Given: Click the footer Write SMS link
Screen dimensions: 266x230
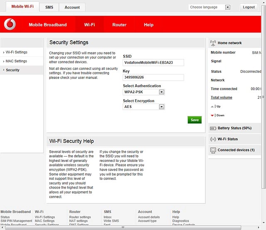Looking at the screenshot, I should [x=111, y=221].
